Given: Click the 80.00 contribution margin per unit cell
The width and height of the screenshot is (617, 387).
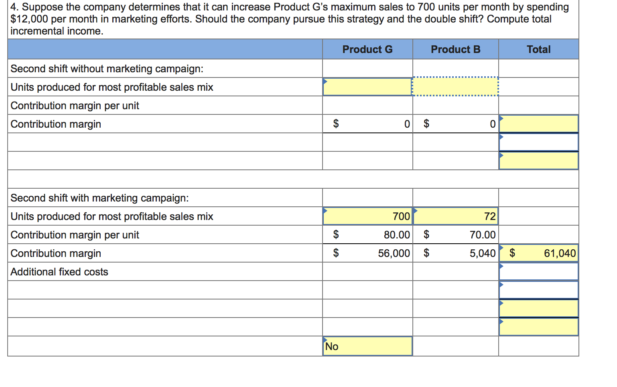Looking at the screenshot, I should 367,234.
